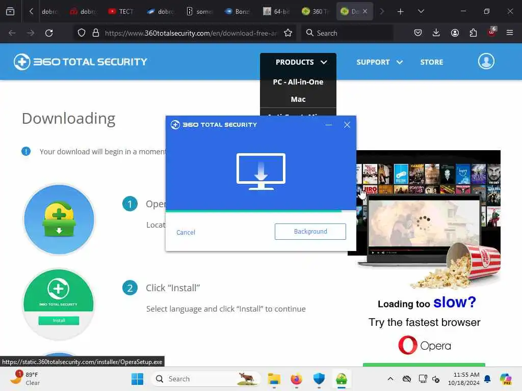Open the user account avatar icon
The image size is (522, 391).
coord(486,62)
